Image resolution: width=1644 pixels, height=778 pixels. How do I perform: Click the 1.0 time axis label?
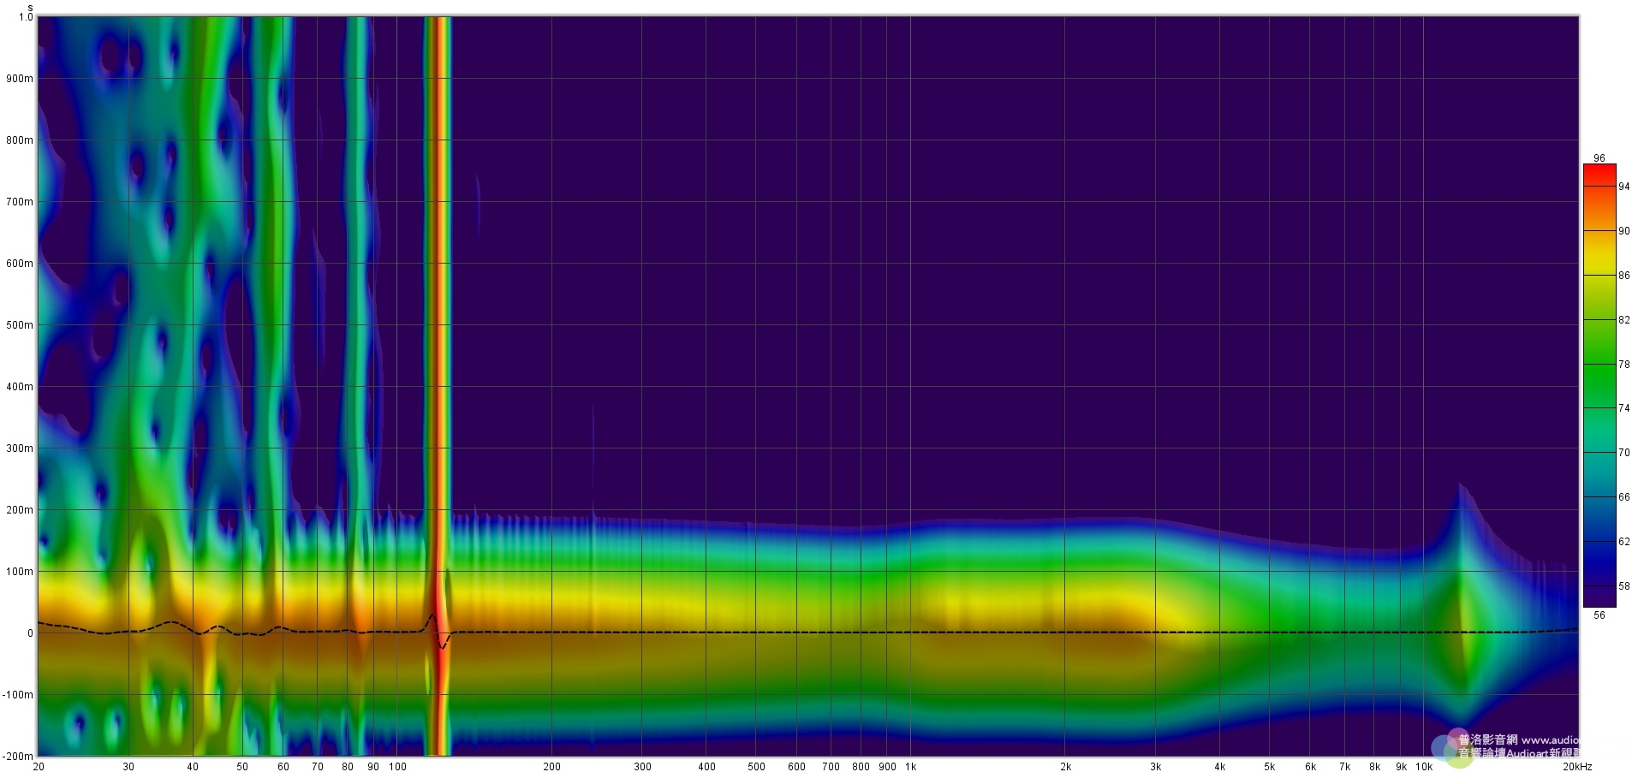pyautogui.click(x=25, y=17)
